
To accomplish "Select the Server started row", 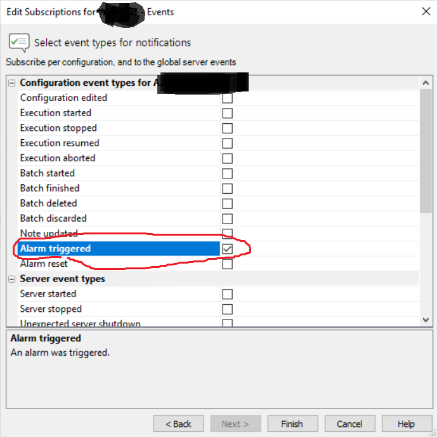I will click(x=218, y=294).
